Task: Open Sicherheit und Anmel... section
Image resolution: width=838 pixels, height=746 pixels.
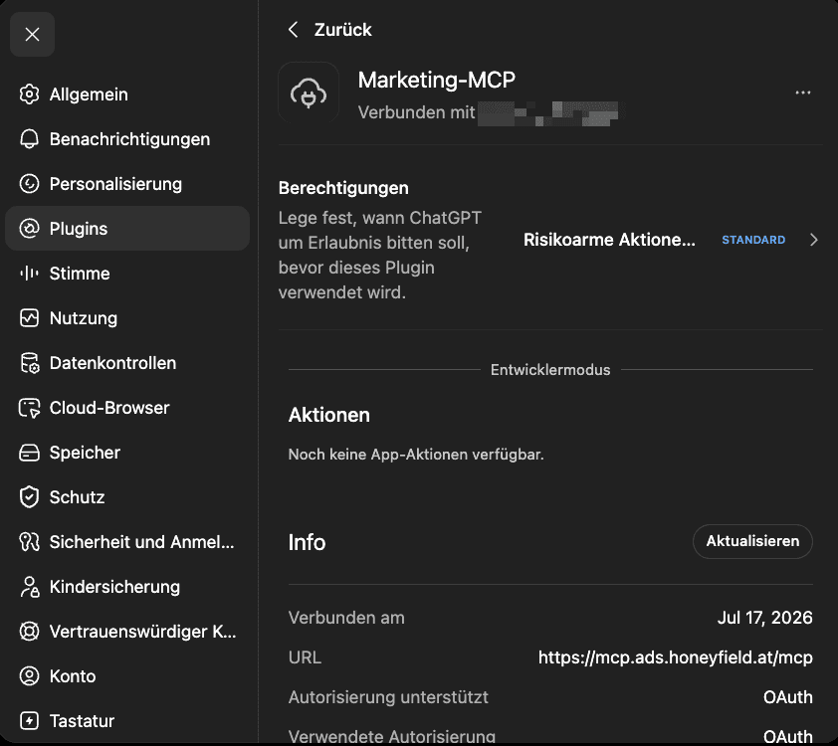Action: (127, 542)
